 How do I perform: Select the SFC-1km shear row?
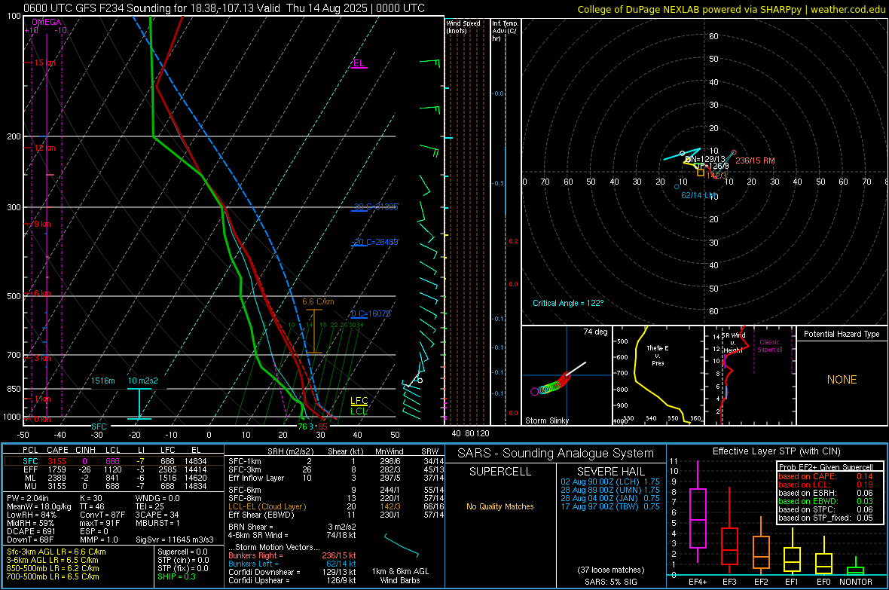(336, 461)
